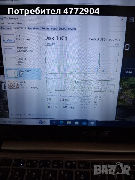
Task: Click the disk transfer rate graph
Action: coord(81,85)
